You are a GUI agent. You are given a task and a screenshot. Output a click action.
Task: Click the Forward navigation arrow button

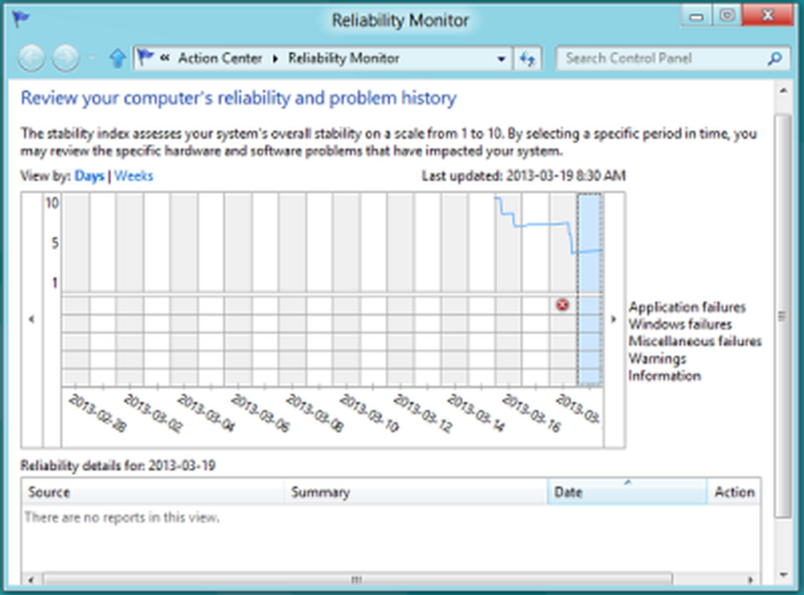(x=66, y=59)
